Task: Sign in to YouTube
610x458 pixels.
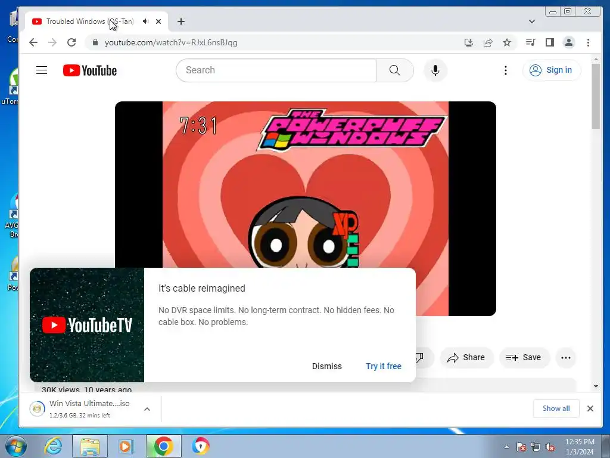Action: click(552, 70)
